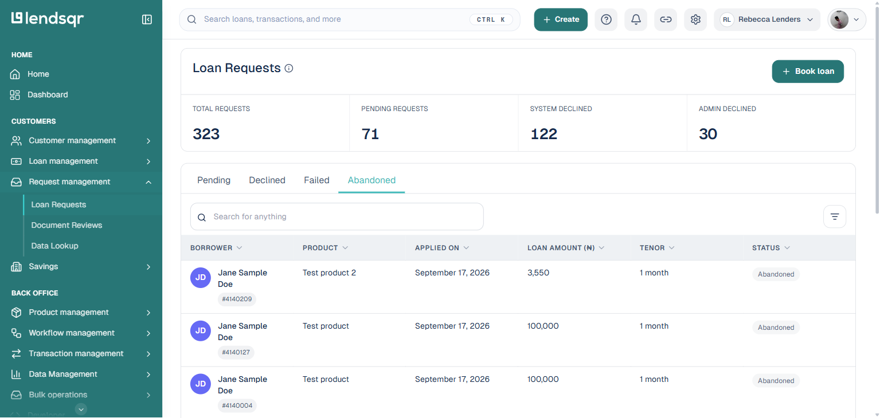Image resolution: width=880 pixels, height=418 pixels.
Task: Open Data Lookup in sidebar
Action: (x=54, y=246)
